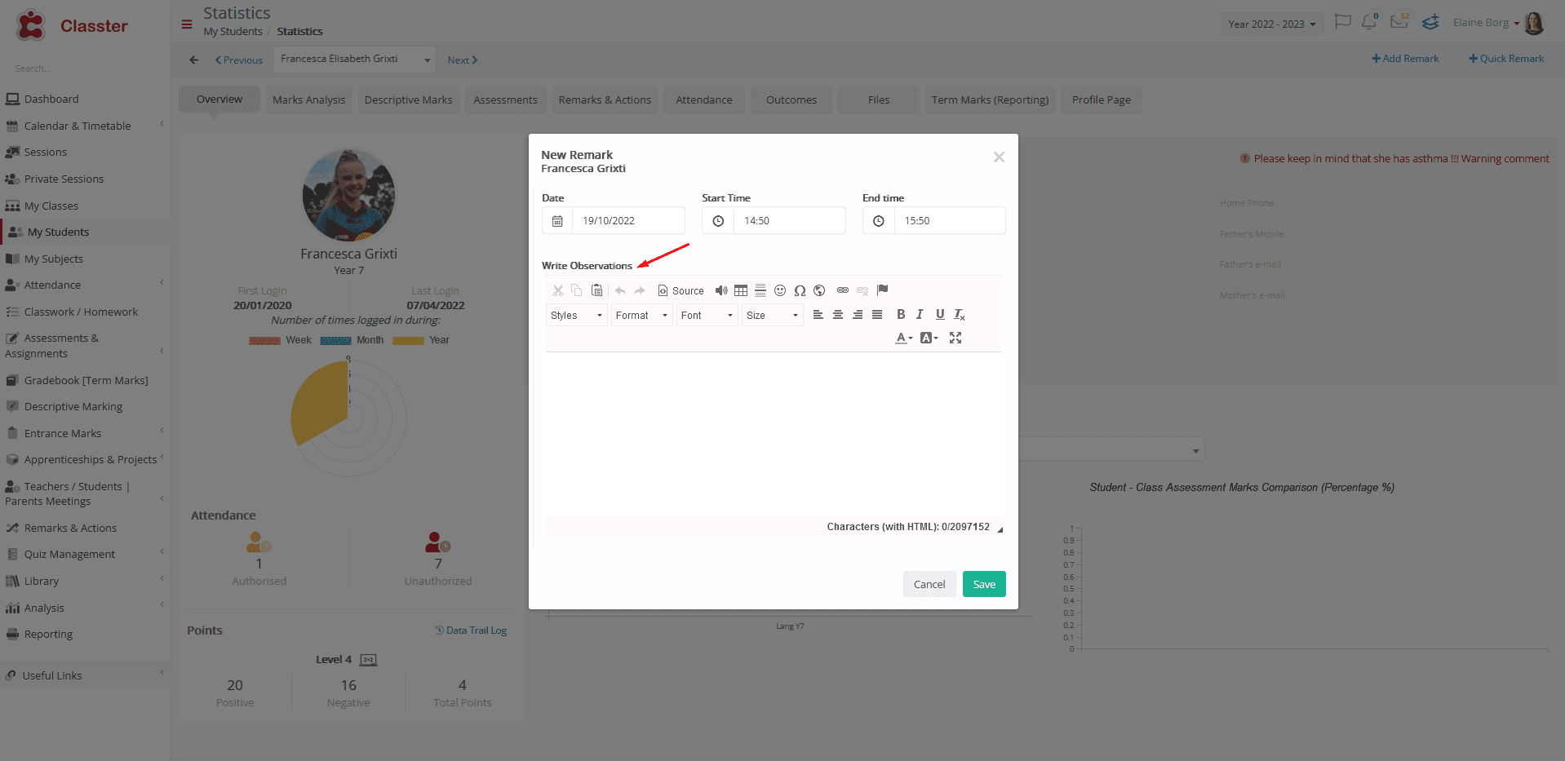Open Dashboard in the sidebar
Image resolution: width=1565 pixels, height=761 pixels.
51,100
